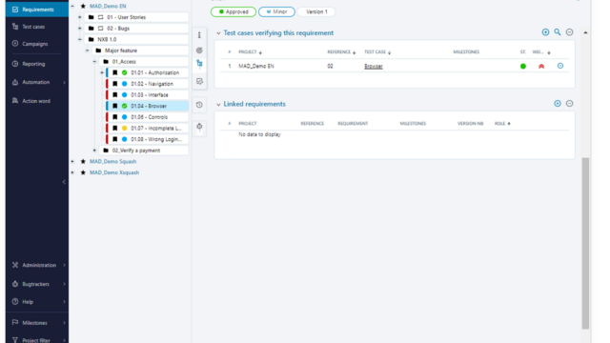
Task: Collapse the MAD_Demo EN project
Action: click(x=72, y=7)
